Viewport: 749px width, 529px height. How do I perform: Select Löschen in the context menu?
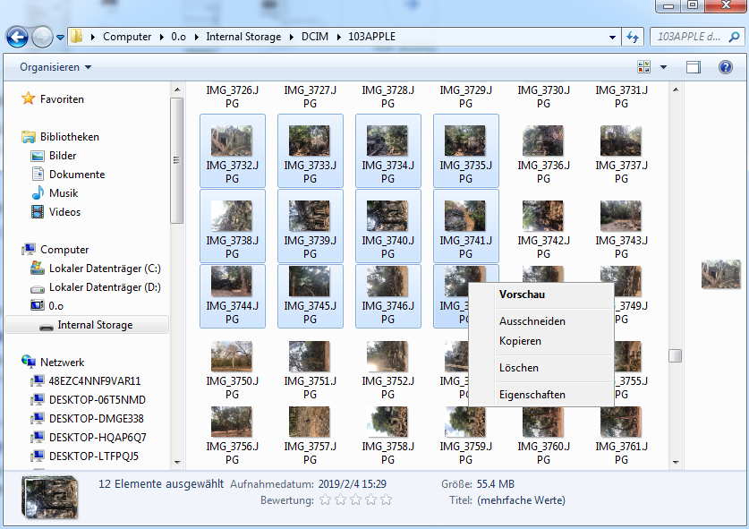coord(519,369)
